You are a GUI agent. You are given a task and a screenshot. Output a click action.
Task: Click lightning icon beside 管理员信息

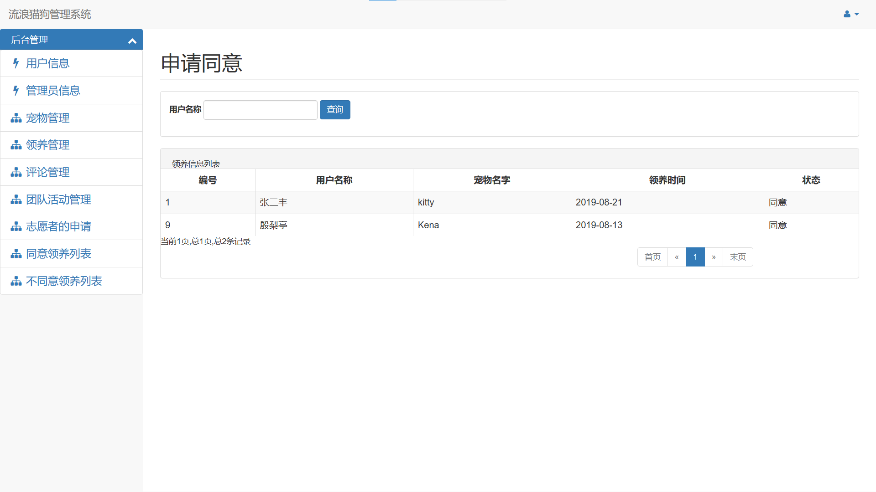pyautogui.click(x=16, y=91)
